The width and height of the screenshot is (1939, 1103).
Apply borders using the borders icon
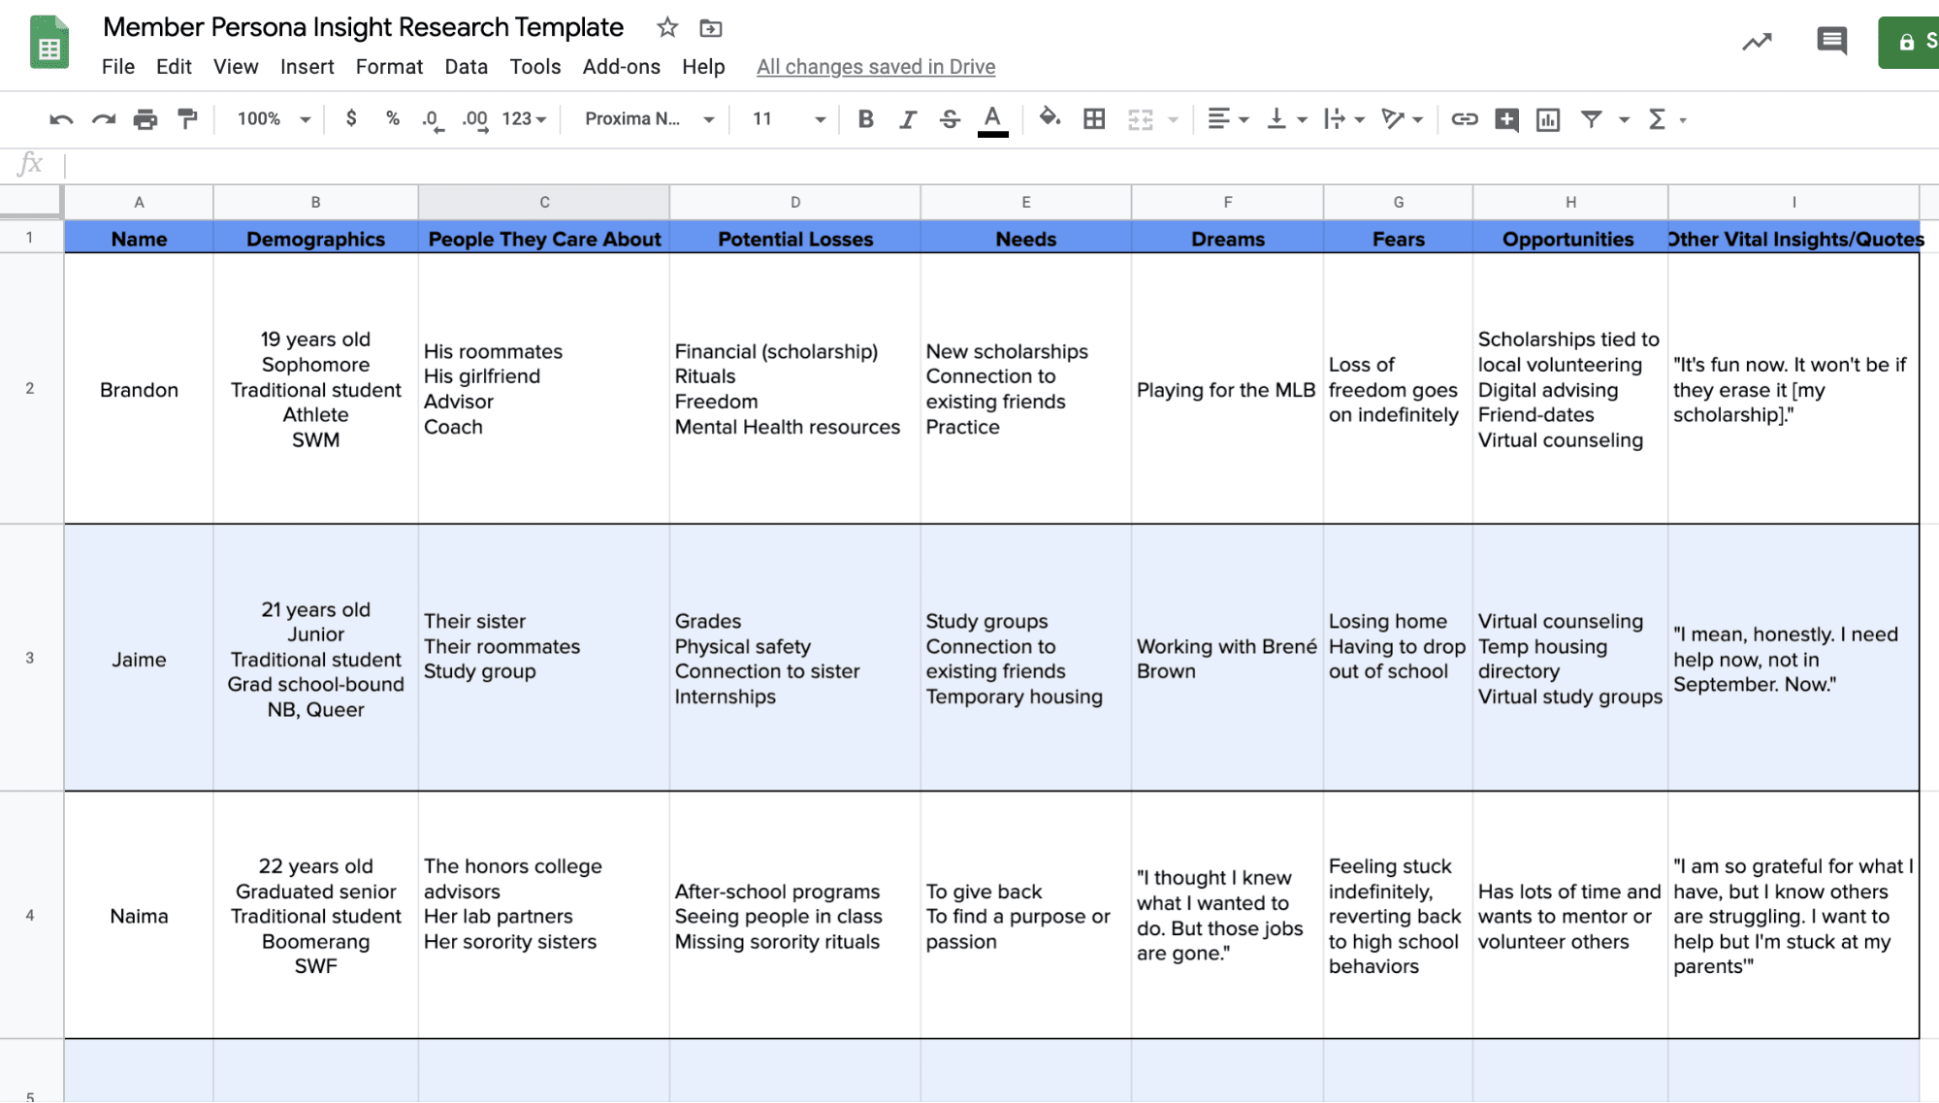[1094, 119]
